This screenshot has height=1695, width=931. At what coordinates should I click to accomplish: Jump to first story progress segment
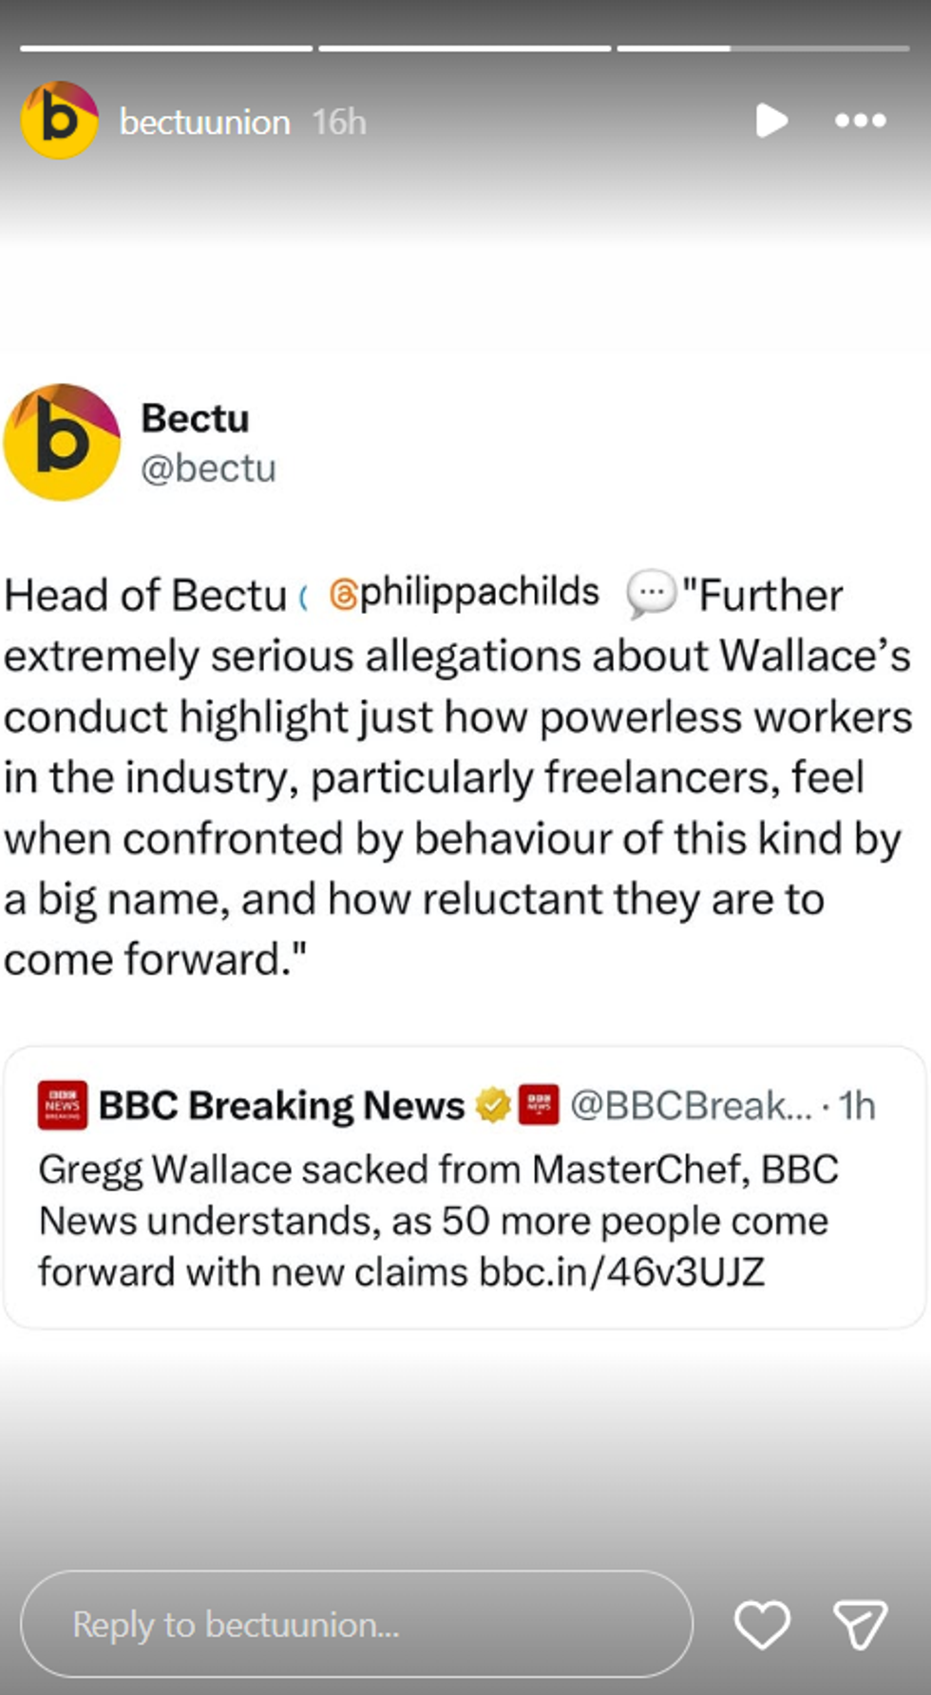166,48
